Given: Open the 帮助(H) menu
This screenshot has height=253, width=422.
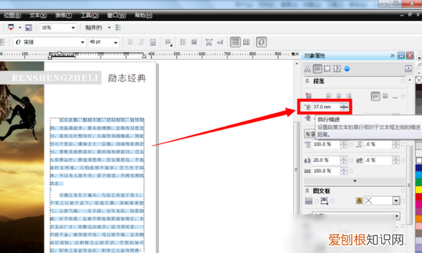Looking at the screenshot, I should [143, 15].
